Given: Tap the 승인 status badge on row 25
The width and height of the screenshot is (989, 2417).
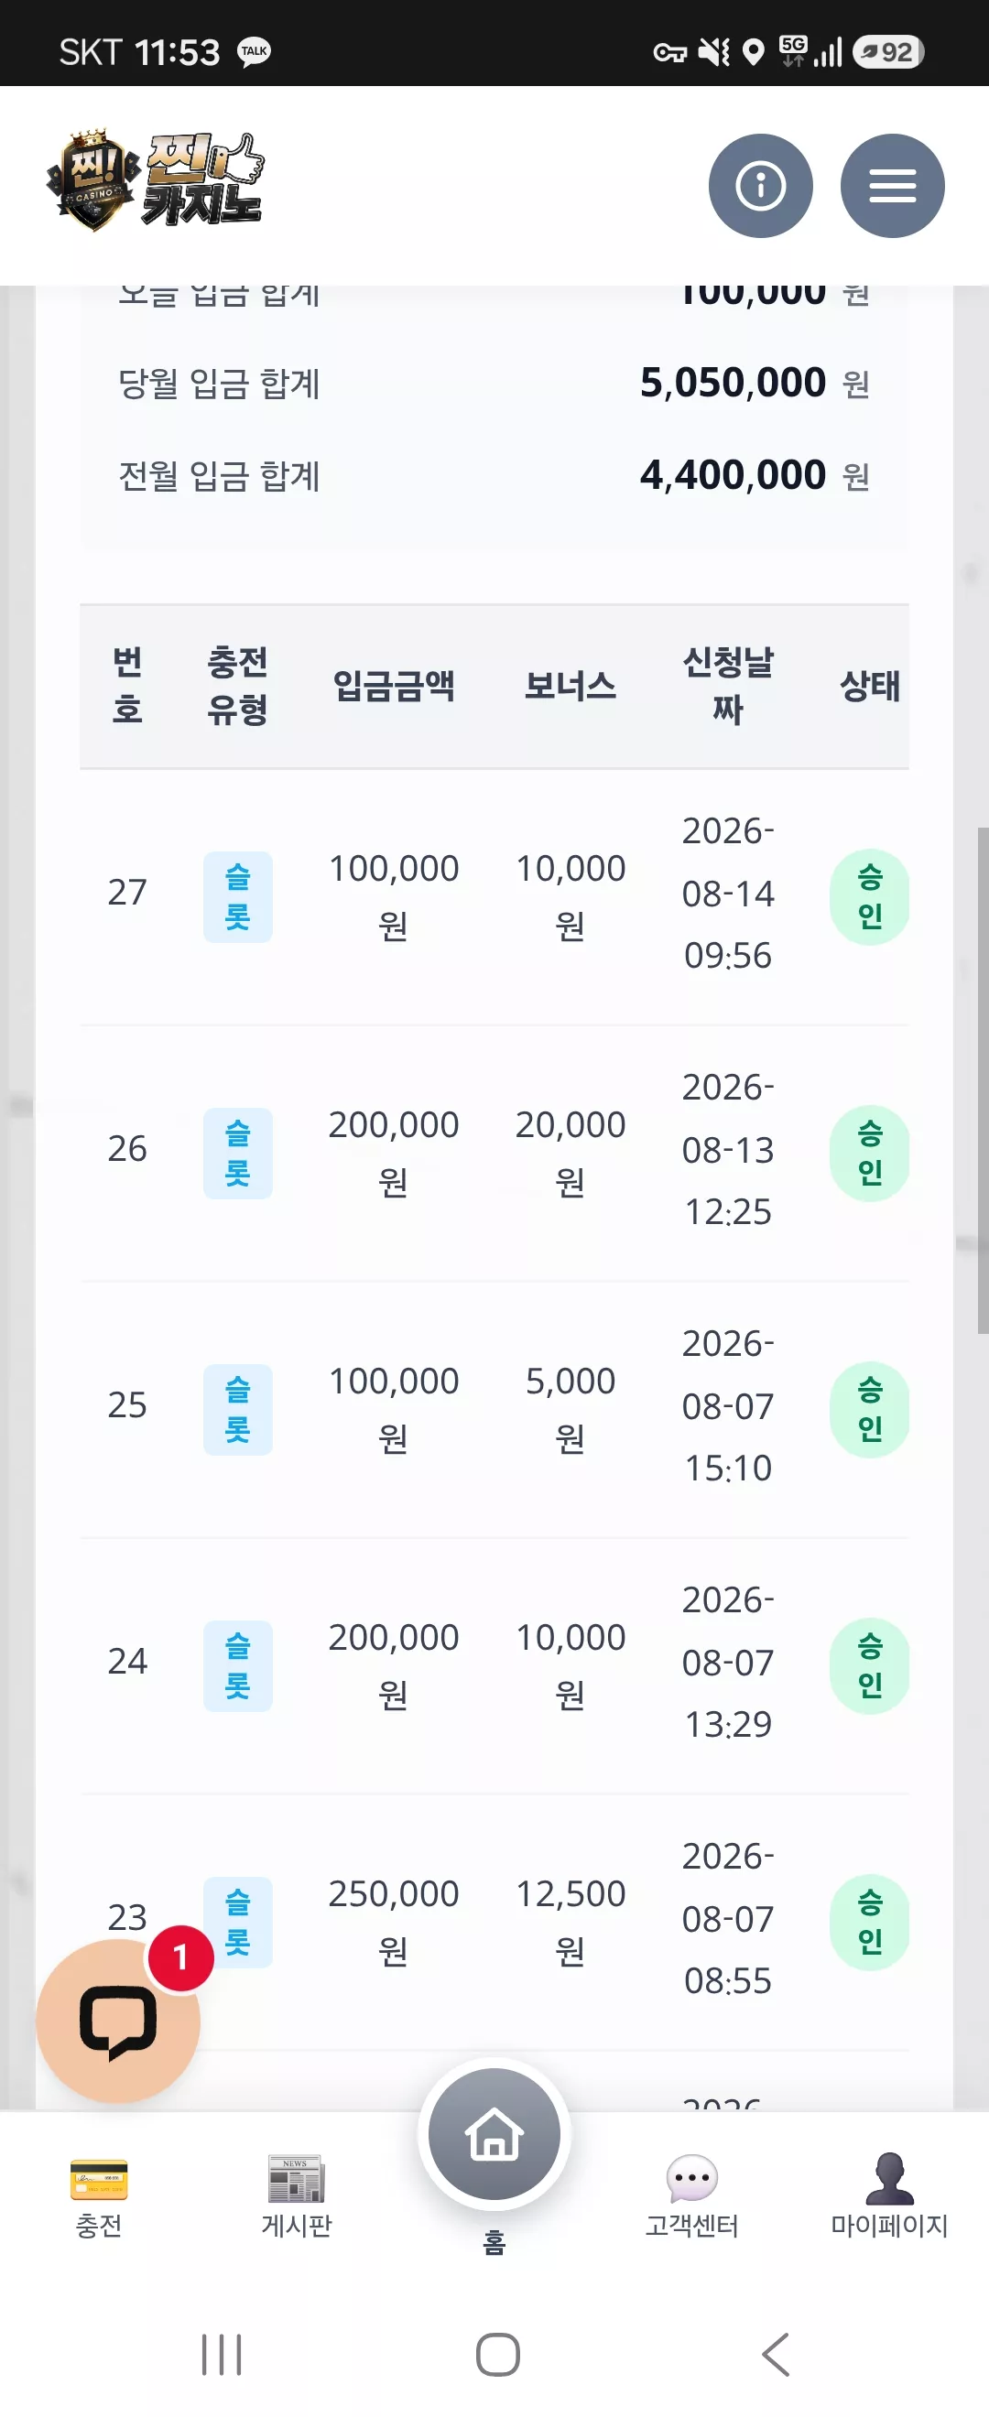Looking at the screenshot, I should [x=870, y=1409].
